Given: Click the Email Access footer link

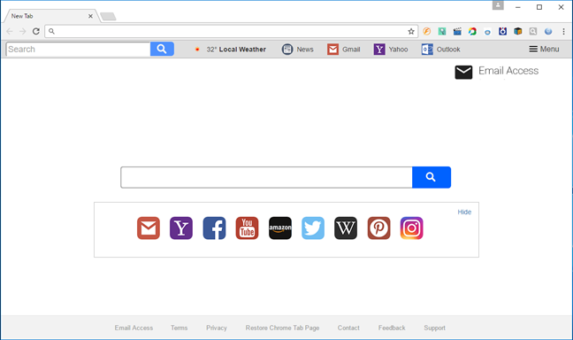Looking at the screenshot, I should pyautogui.click(x=134, y=328).
